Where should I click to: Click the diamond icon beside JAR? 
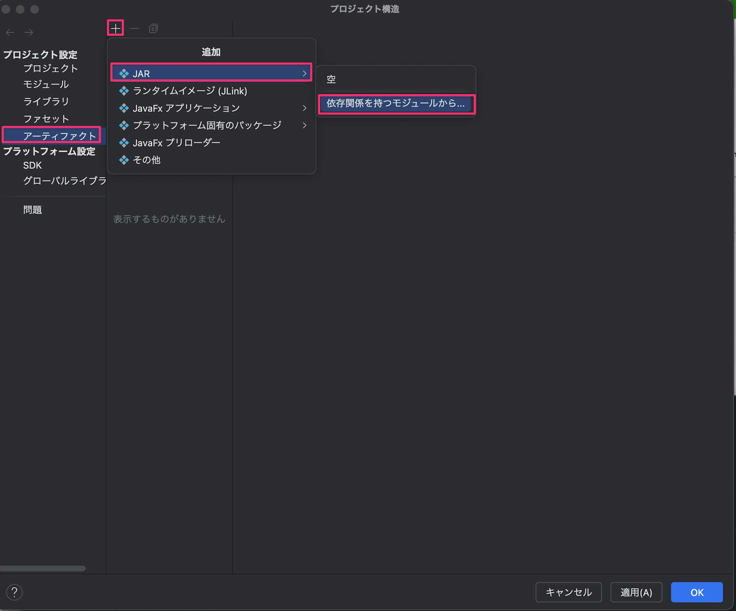[124, 74]
